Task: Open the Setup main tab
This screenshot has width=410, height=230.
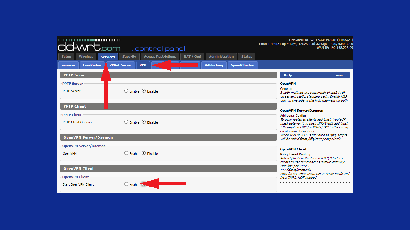Action: click(x=66, y=57)
